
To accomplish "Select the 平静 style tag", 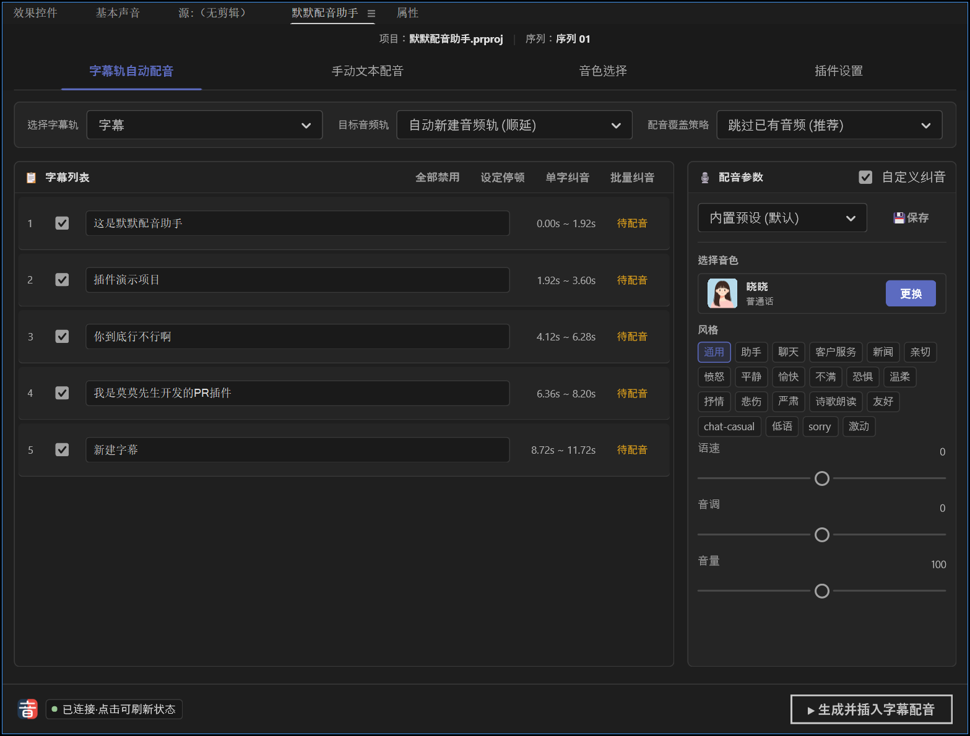I will 751,377.
